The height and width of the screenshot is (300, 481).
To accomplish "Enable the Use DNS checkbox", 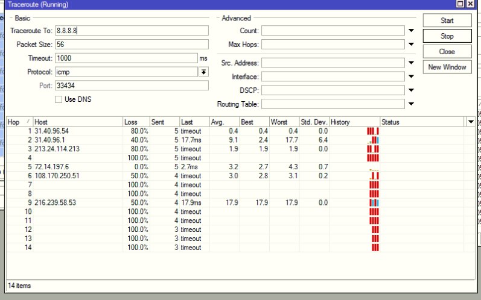I will tap(59, 99).
